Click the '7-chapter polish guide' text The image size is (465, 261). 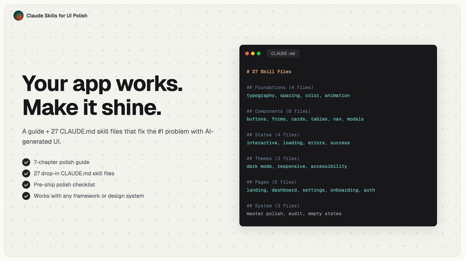(62, 162)
